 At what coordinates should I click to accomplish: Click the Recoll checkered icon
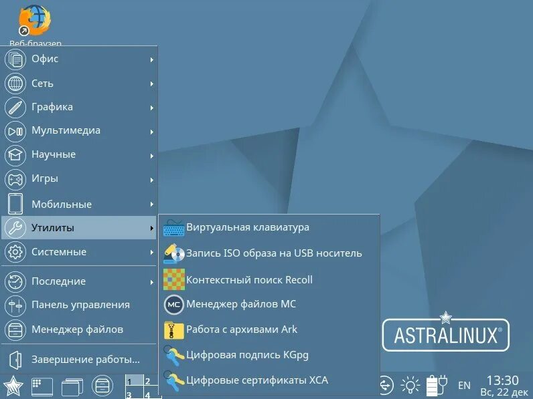point(173,279)
